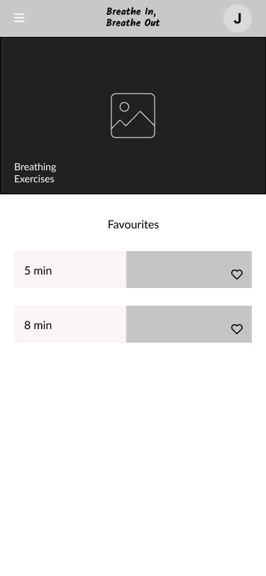Click the "Breathe Out" title line
266x576 pixels.
pyautogui.click(x=133, y=23)
